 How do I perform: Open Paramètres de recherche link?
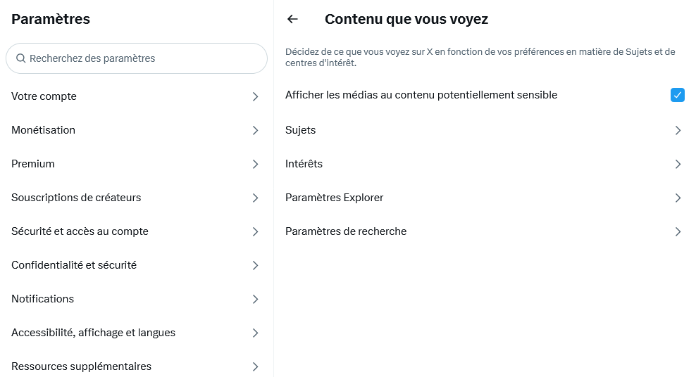(x=485, y=231)
